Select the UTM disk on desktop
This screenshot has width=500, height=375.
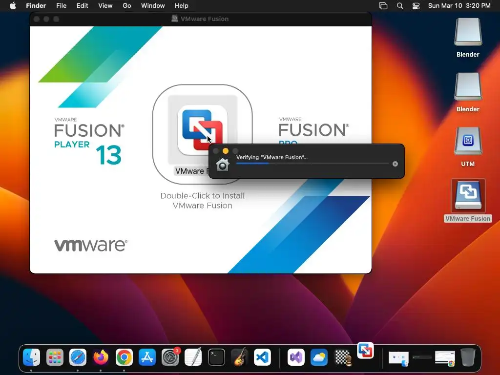[468, 141]
